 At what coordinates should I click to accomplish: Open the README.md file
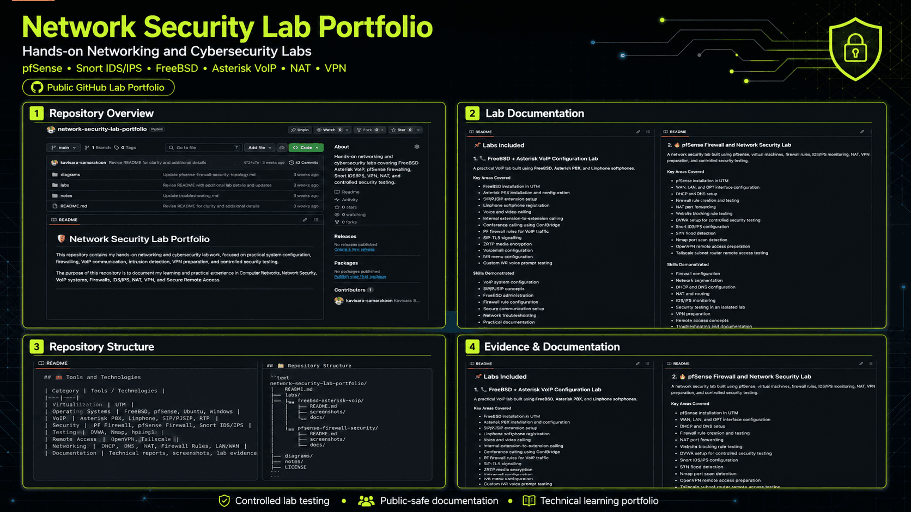(x=74, y=206)
